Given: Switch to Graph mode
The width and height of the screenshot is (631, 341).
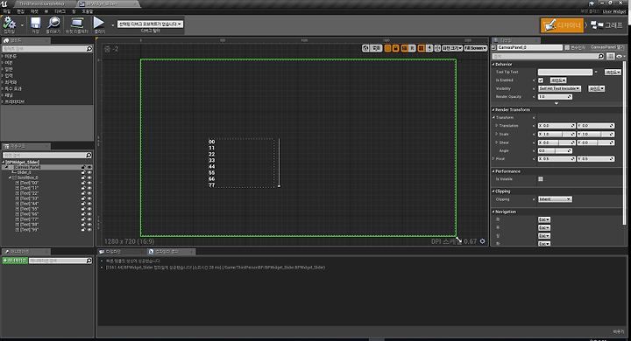Looking at the screenshot, I should 606,25.
